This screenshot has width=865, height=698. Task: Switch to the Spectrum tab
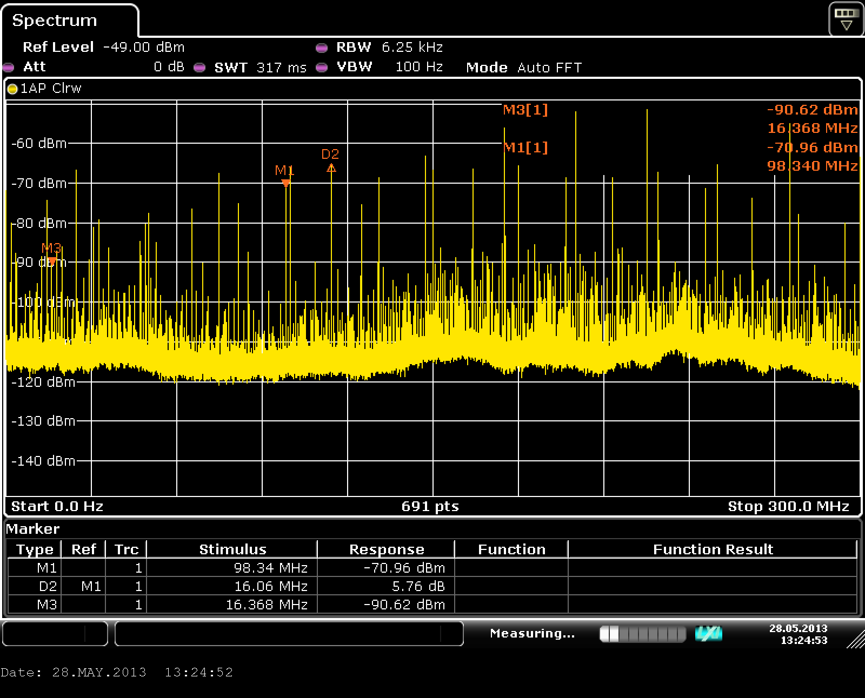pyautogui.click(x=55, y=21)
